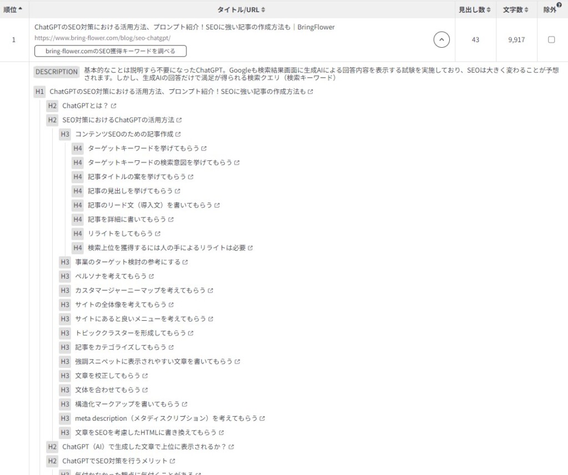Sort by 見出し数 column header
Image resolution: width=568 pixels, height=475 pixels.
click(475, 10)
